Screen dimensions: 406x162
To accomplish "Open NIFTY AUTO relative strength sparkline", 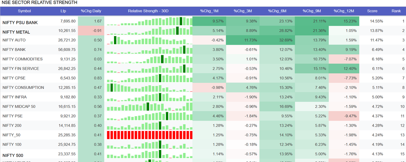I will tap(149, 40).
